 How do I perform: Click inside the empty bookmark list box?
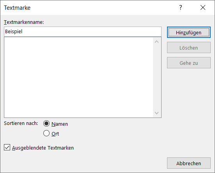[x=78, y=77]
